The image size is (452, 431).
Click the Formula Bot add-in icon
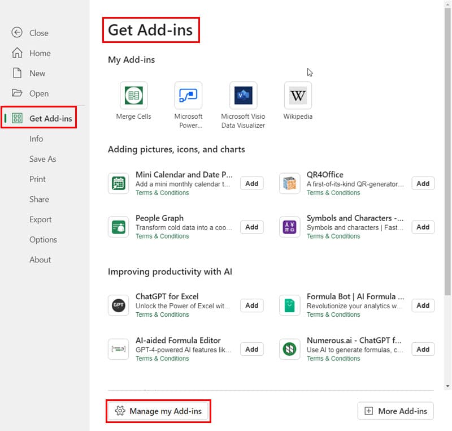point(289,305)
